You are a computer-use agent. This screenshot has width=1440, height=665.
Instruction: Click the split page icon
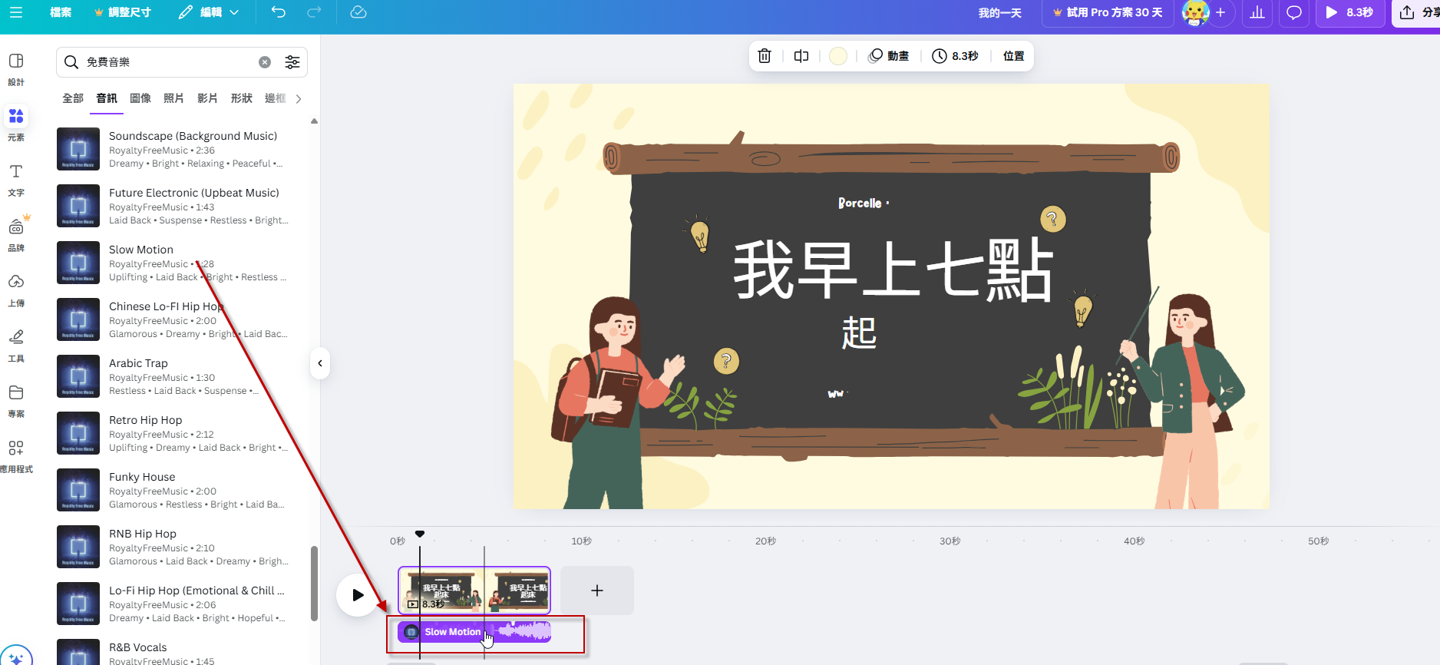coord(801,56)
